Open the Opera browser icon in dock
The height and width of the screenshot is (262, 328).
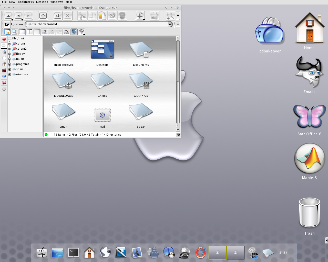coord(201,253)
